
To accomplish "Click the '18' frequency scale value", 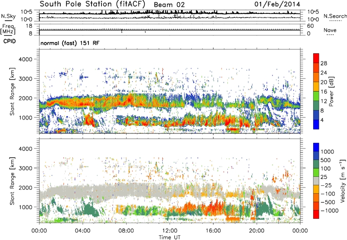I will click(29, 26).
